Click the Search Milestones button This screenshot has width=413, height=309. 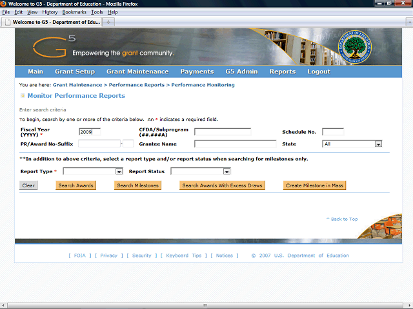[137, 185]
